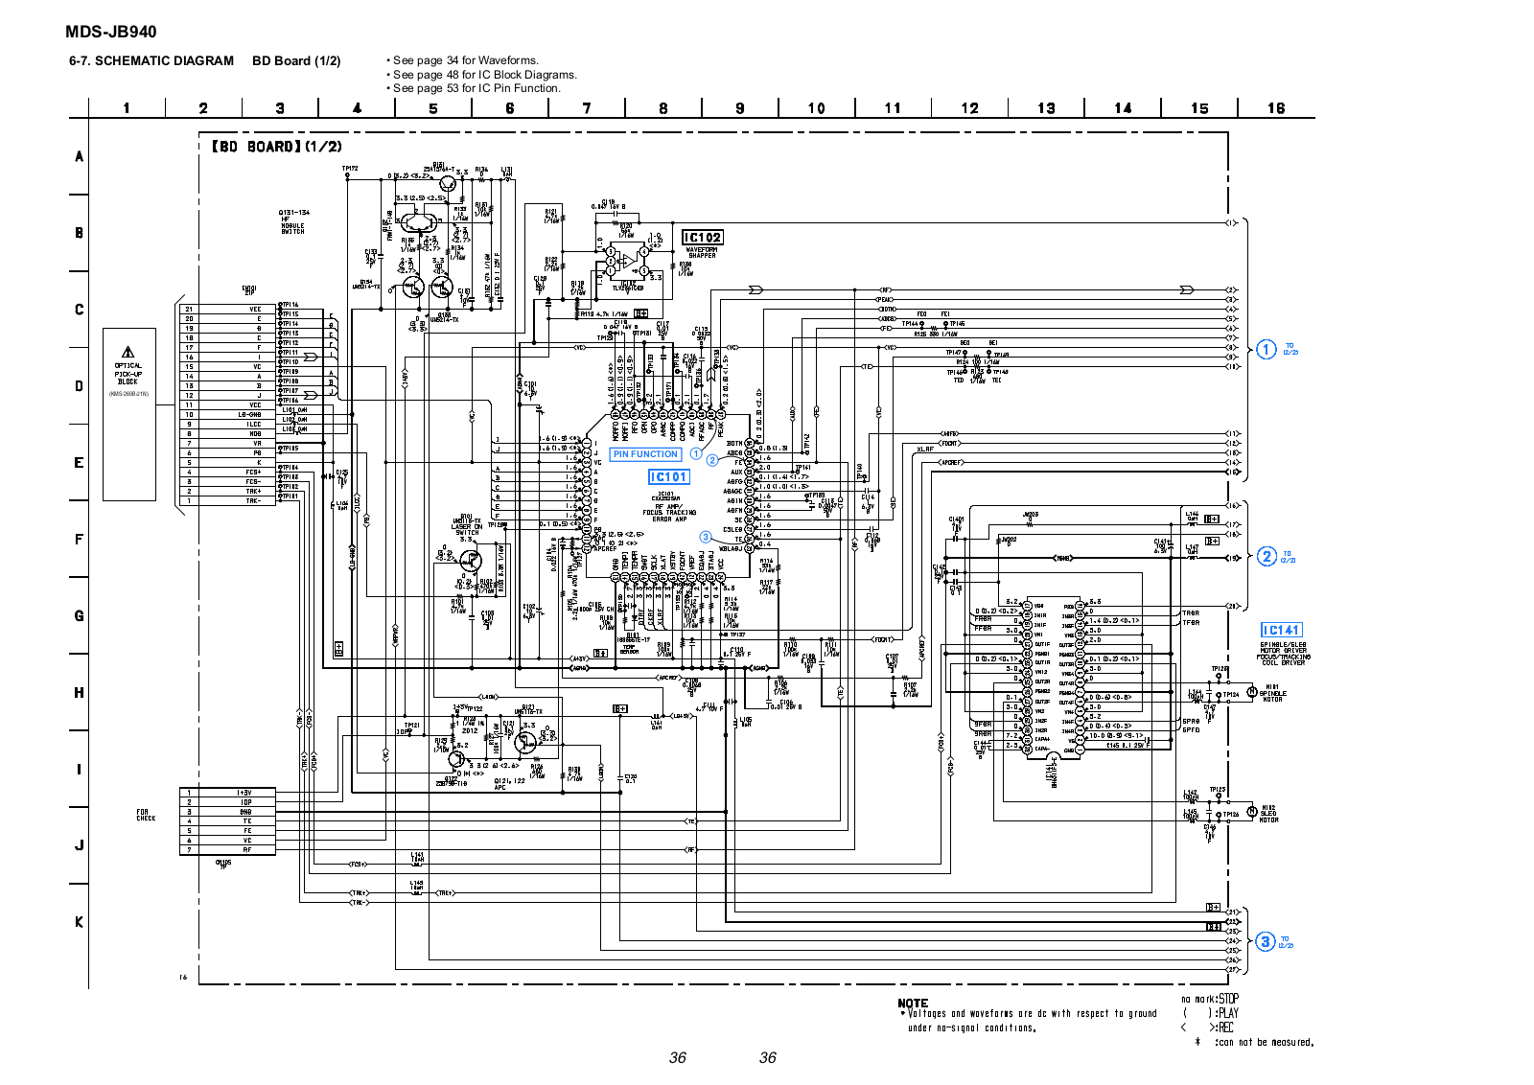Click the 'WAVEFORM SHAPPER' label under IC102

tap(701, 252)
